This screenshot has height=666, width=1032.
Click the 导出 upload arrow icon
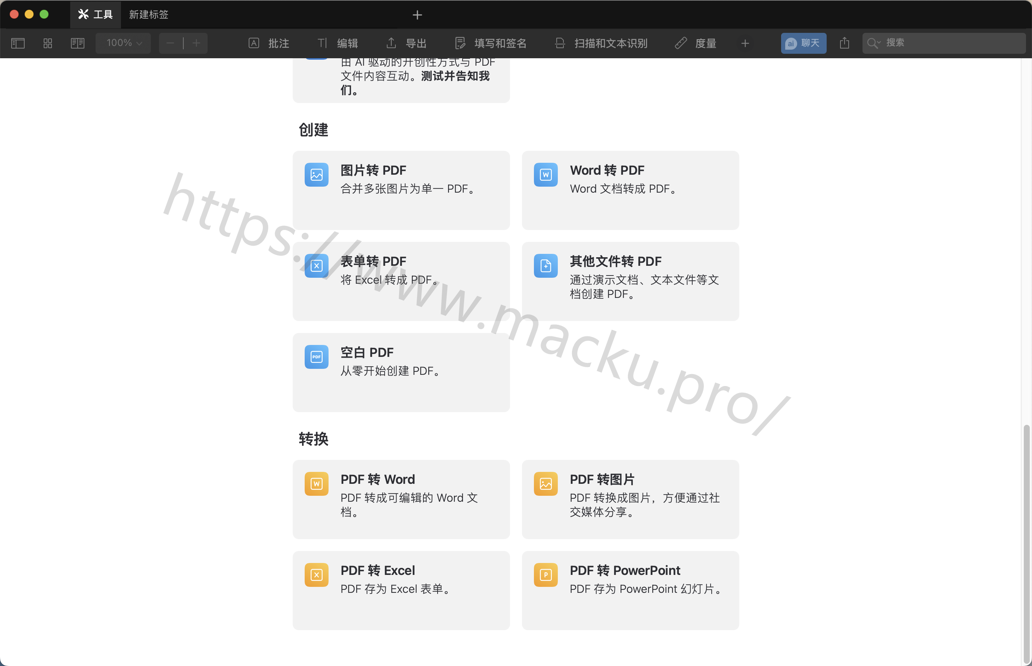(x=391, y=43)
